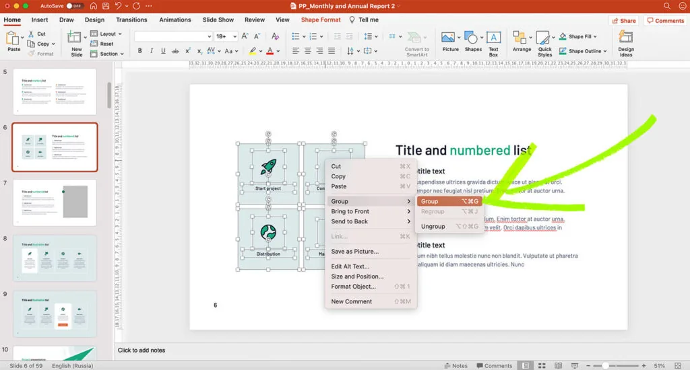
Task: Open change case Aa dropdown
Action: point(232,51)
